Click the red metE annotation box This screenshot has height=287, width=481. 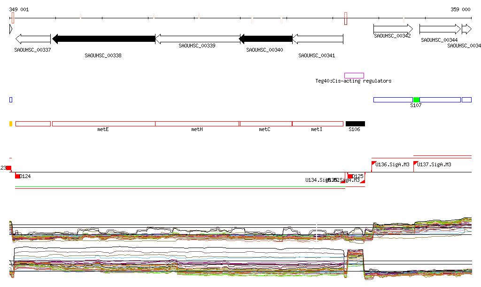click(x=103, y=124)
